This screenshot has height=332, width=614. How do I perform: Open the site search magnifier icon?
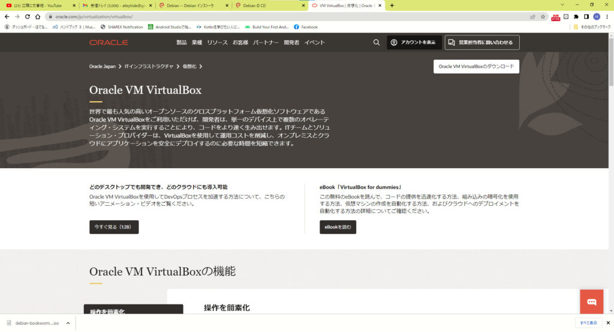pos(377,42)
